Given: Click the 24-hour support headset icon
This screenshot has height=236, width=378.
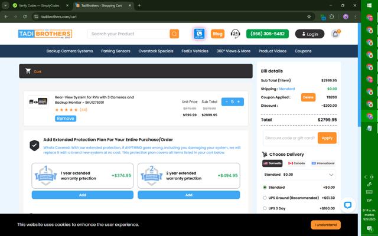Looking at the screenshot, I should pyautogui.click(x=235, y=34).
